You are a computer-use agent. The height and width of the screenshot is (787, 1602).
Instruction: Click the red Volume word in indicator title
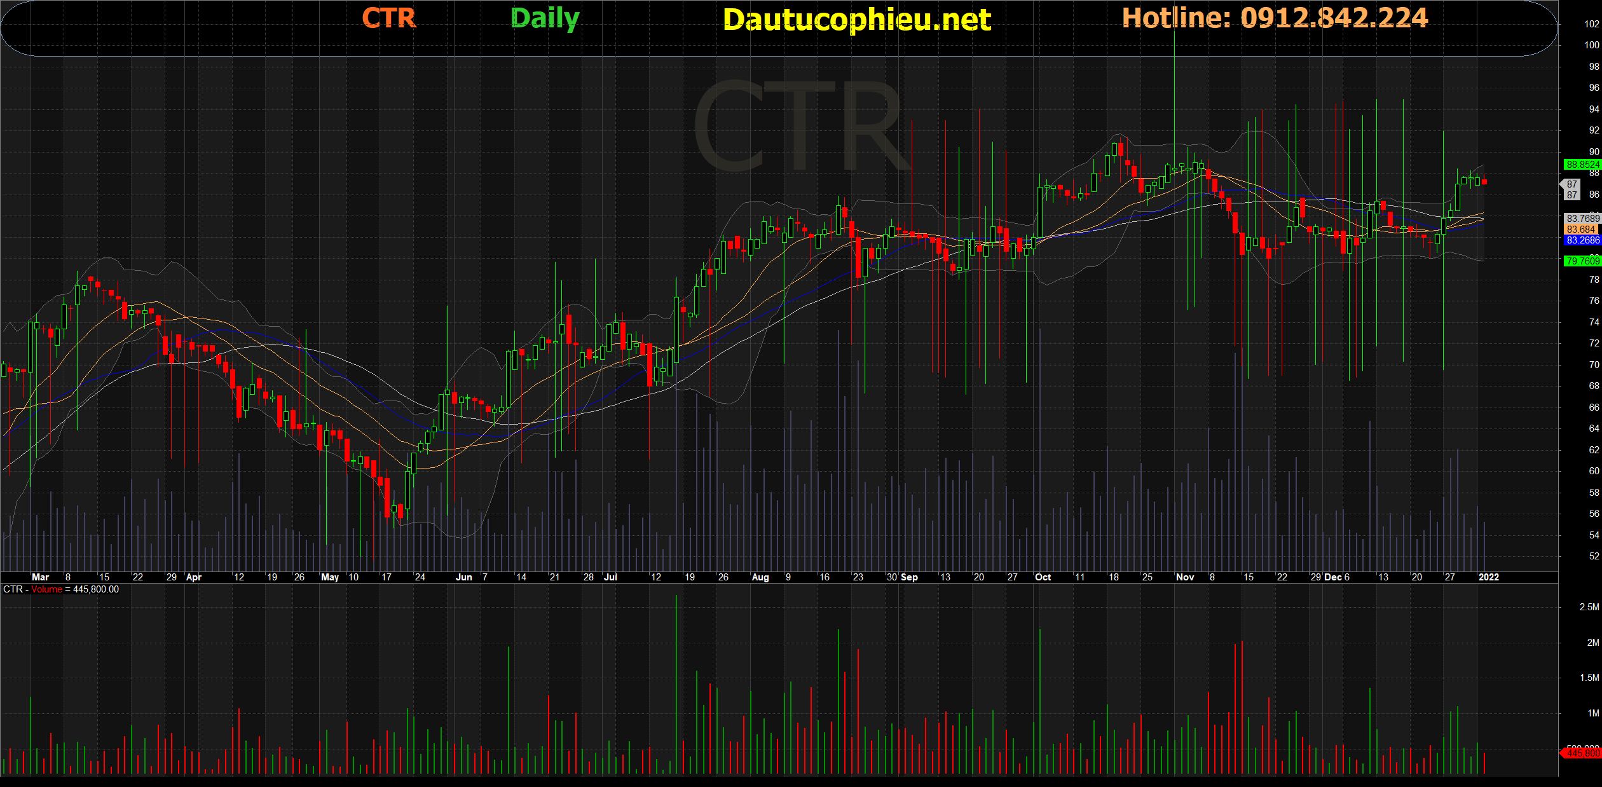pos(46,589)
